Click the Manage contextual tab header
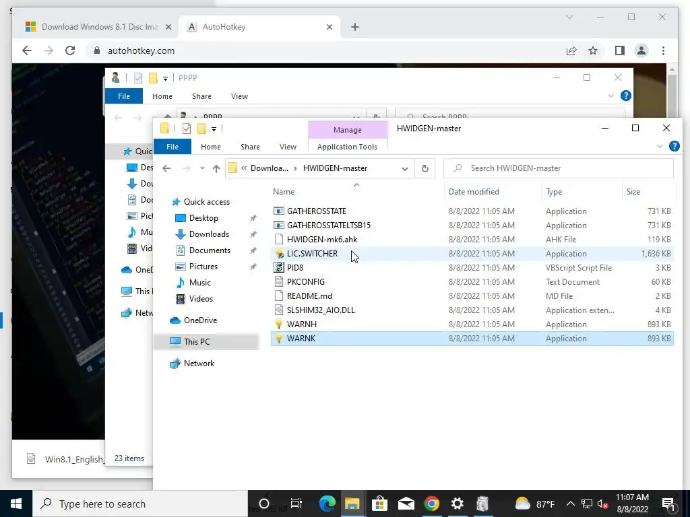The height and width of the screenshot is (517, 690). pos(348,130)
